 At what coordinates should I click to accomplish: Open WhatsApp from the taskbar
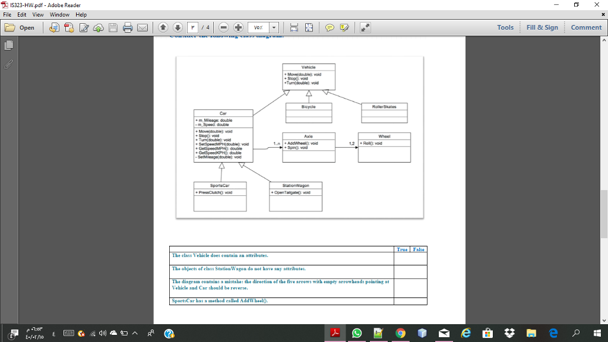pos(356,334)
